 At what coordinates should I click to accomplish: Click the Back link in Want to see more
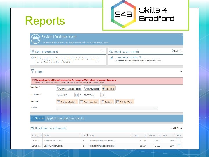click(x=175, y=51)
